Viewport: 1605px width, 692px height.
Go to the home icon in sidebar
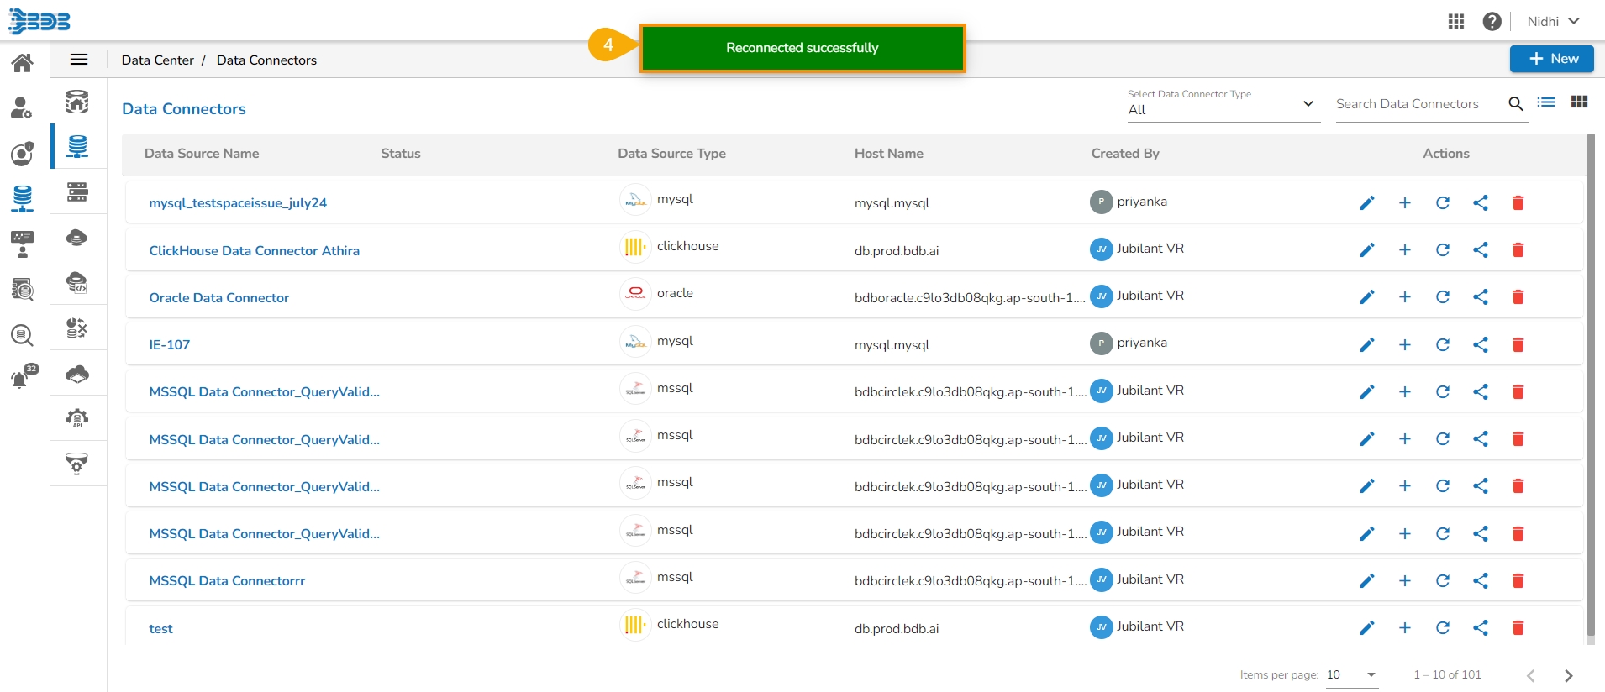23,63
